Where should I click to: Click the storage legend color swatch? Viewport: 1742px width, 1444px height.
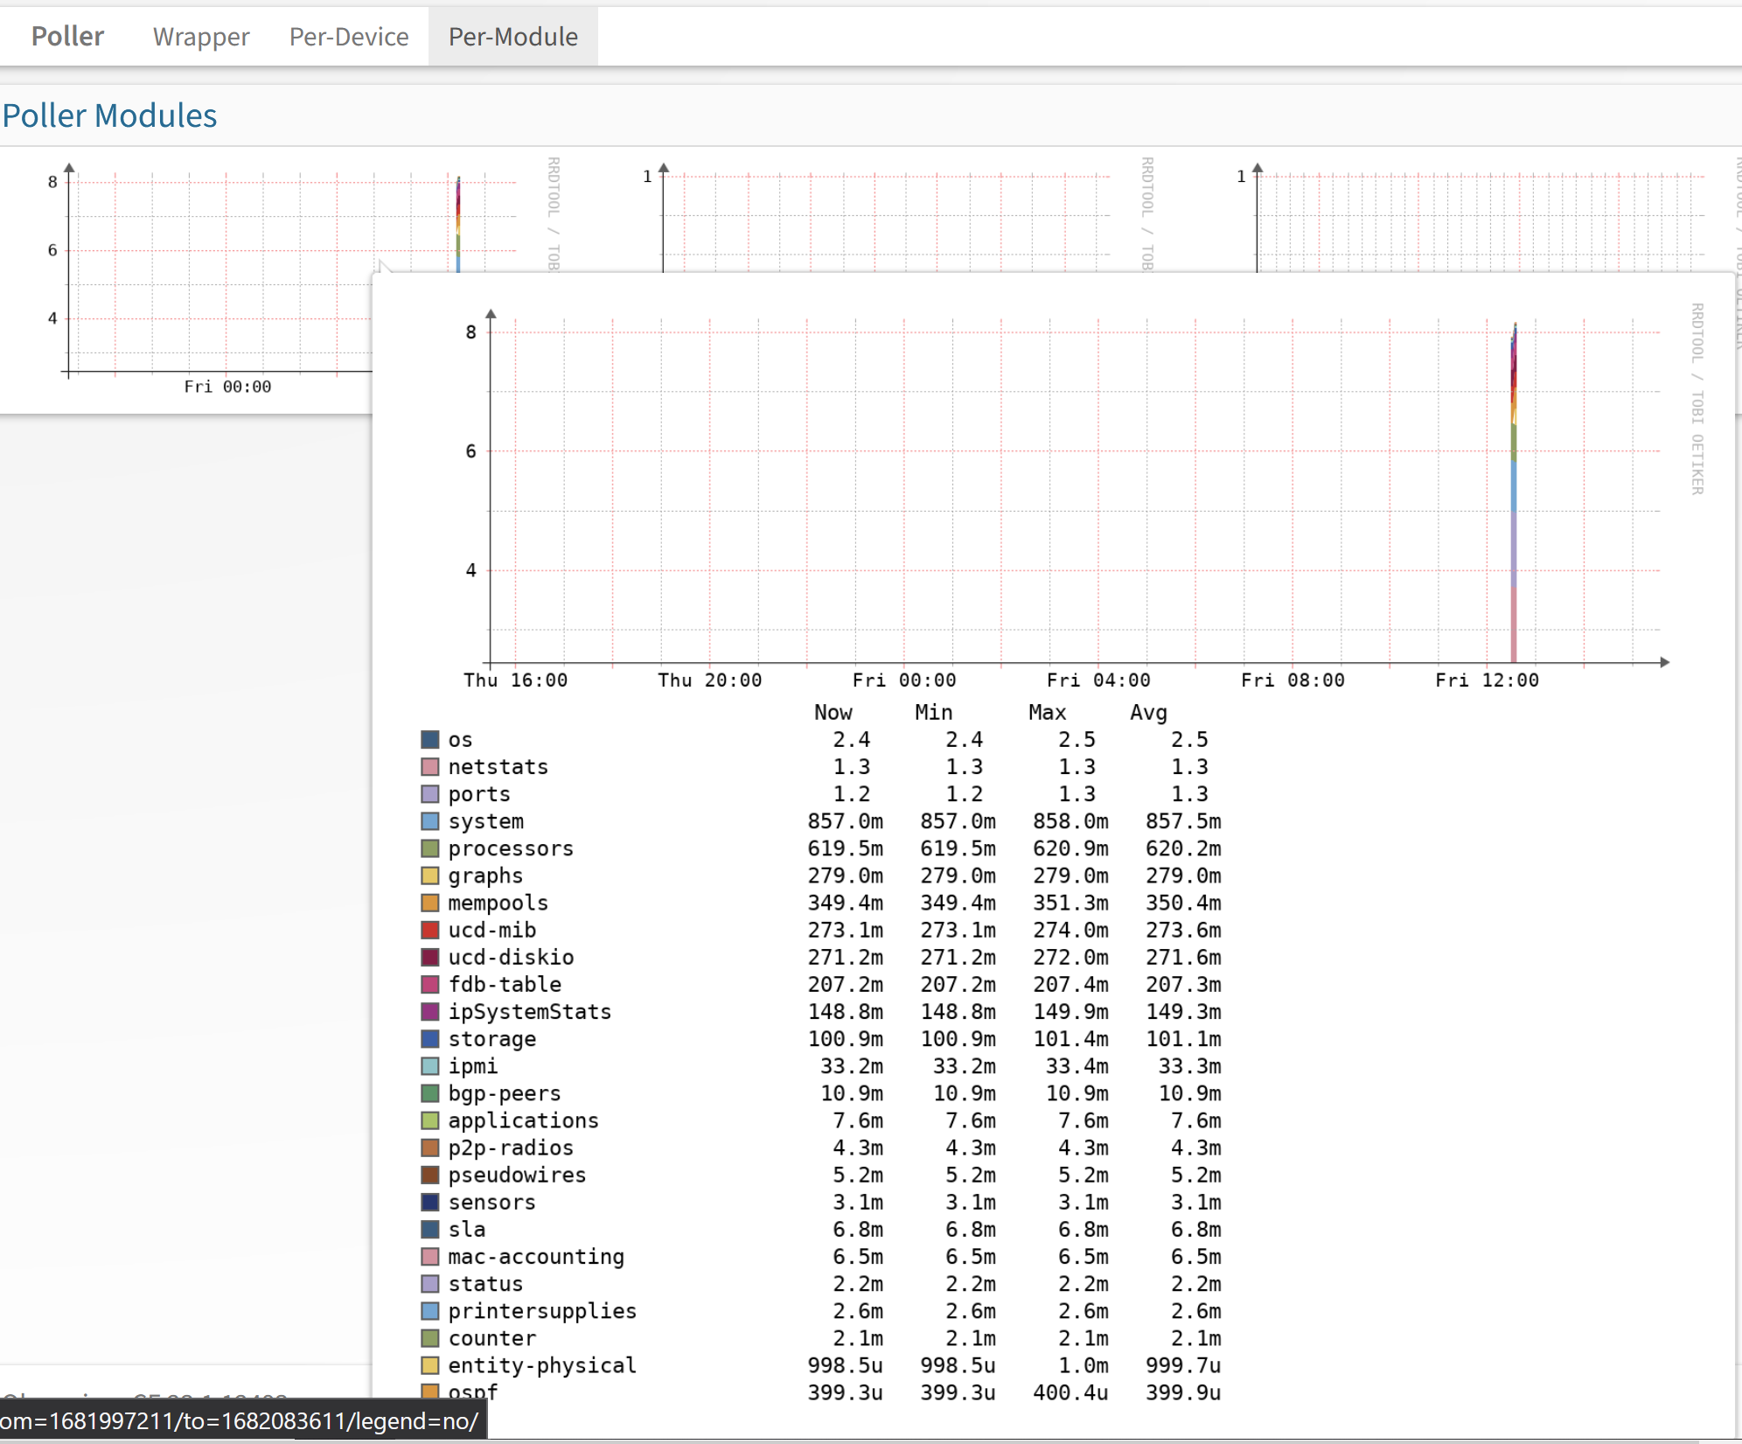[x=430, y=1039]
